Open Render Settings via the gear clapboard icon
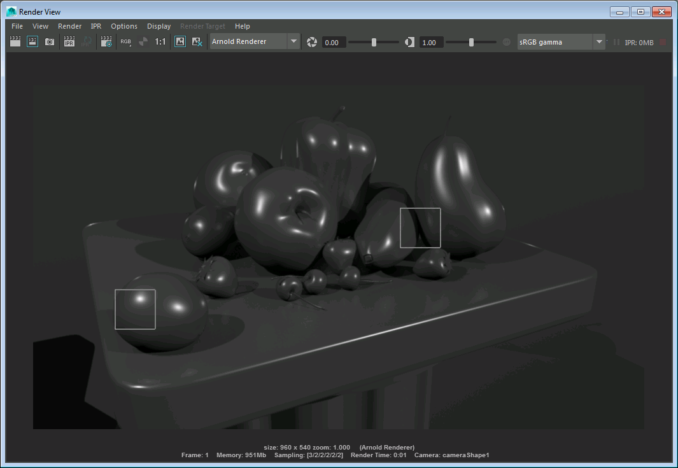Screen dimensions: 678x468 [x=106, y=41]
